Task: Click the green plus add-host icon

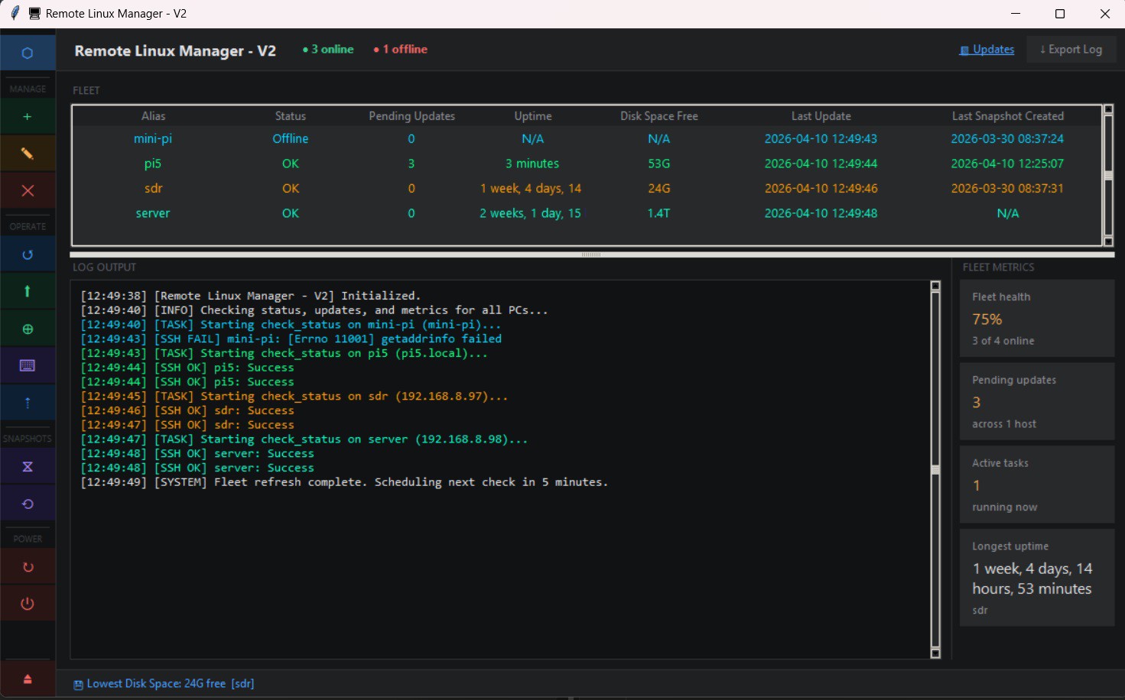Action: (x=28, y=117)
